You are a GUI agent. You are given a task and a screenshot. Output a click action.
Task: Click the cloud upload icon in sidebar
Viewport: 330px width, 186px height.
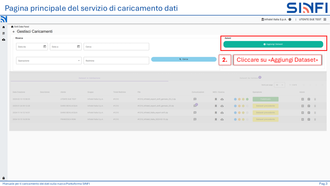tap(3, 39)
